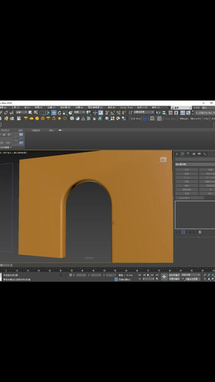The width and height of the screenshot is (215, 382).
Task: Click the Pin Stack icon
Action: point(177,232)
